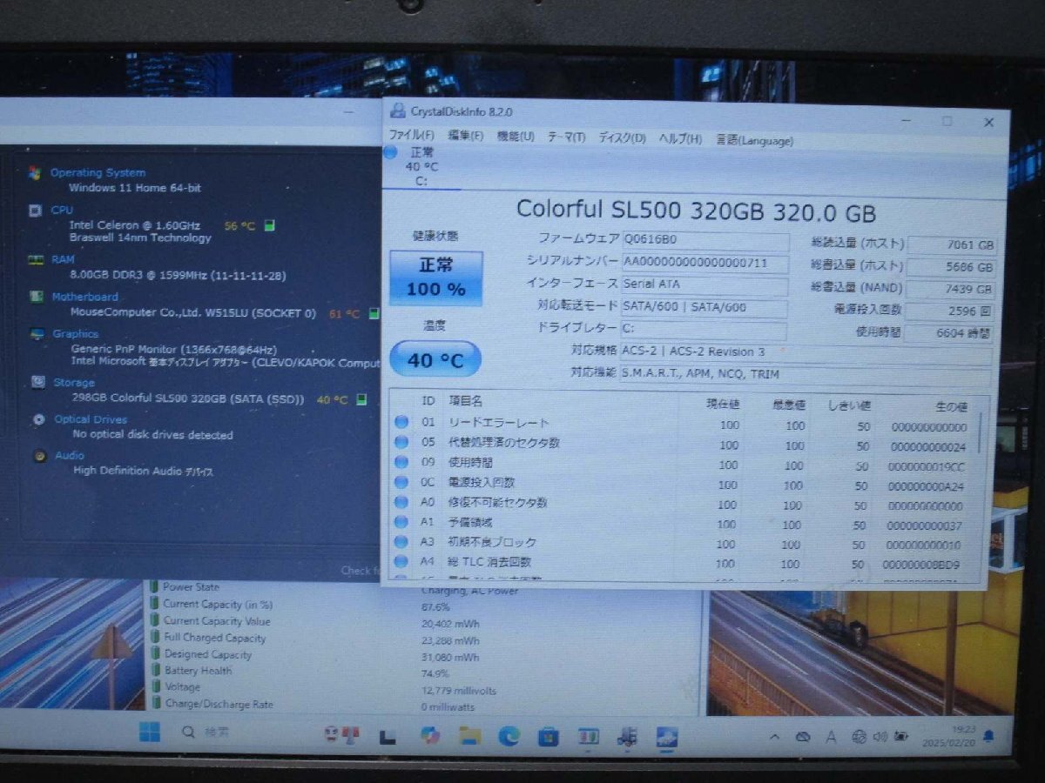Screen dimensions: 1045x783
Task: Select the Optical Drives heading in Speccy
Action: pyautogui.click(x=91, y=419)
